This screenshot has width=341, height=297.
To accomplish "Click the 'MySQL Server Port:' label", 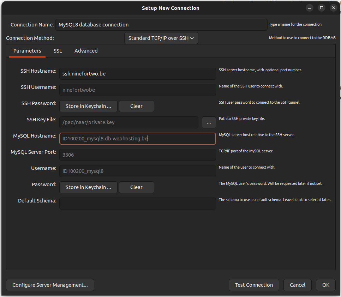I will [34, 152].
